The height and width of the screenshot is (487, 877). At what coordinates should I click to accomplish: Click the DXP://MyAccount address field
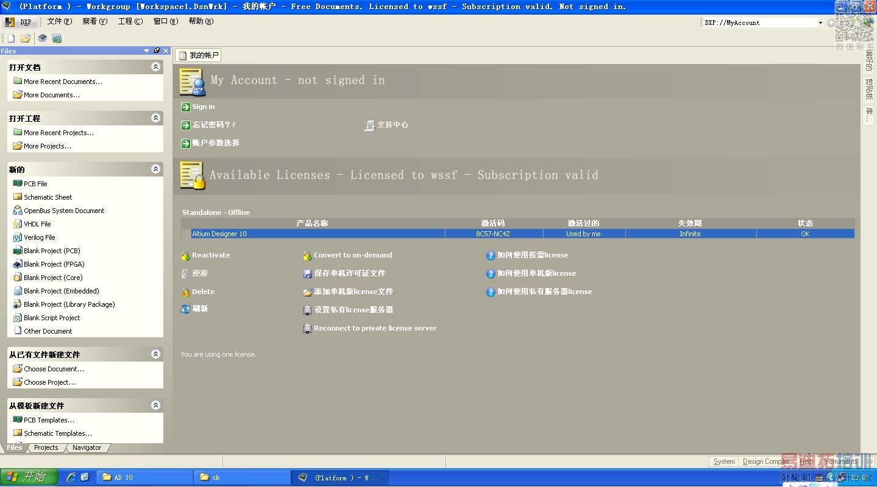click(x=759, y=23)
